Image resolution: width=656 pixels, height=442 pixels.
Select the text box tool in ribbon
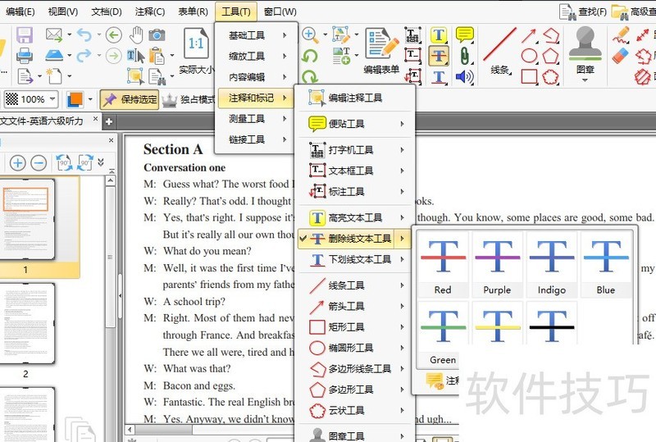(413, 56)
